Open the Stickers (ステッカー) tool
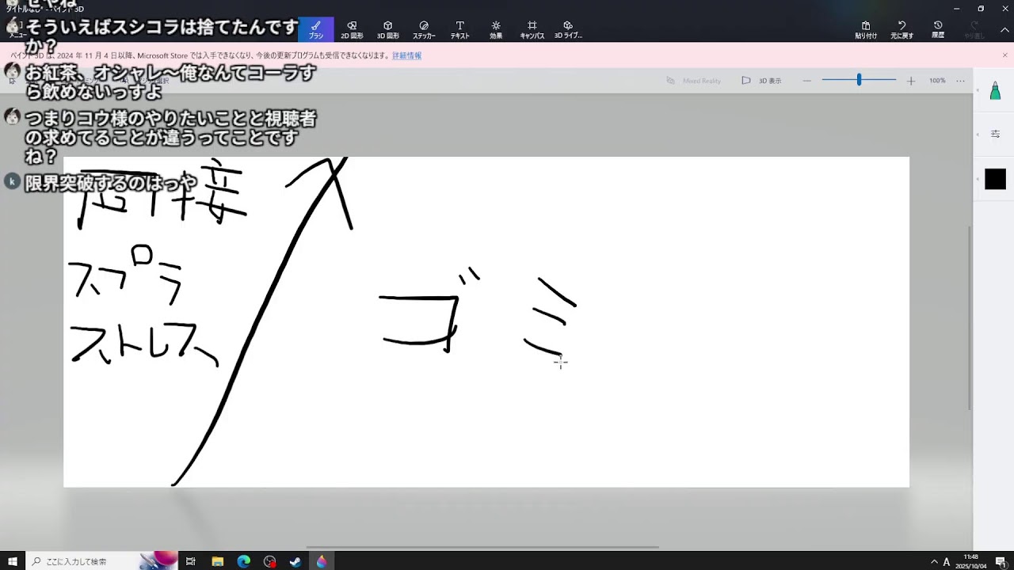1014x570 pixels. 424,29
